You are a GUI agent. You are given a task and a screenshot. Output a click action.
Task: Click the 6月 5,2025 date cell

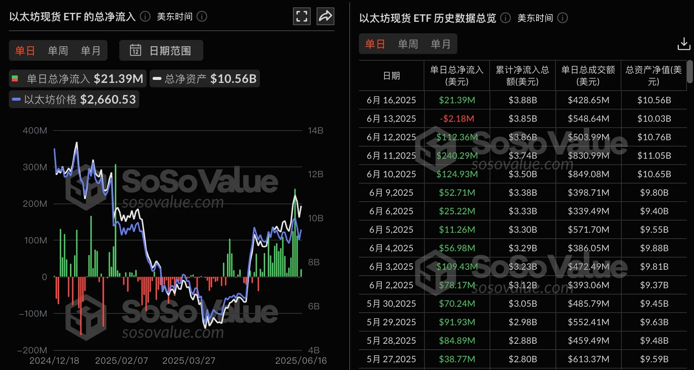(391, 229)
